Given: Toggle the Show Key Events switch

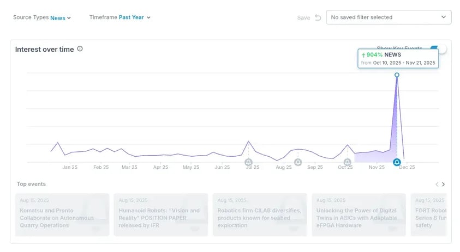Looking at the screenshot, I should (437, 49).
